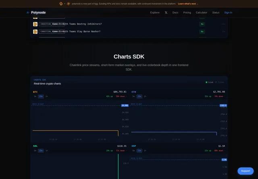Click the icon beside 'Slay Baron Nashor?' row

point(35,31)
